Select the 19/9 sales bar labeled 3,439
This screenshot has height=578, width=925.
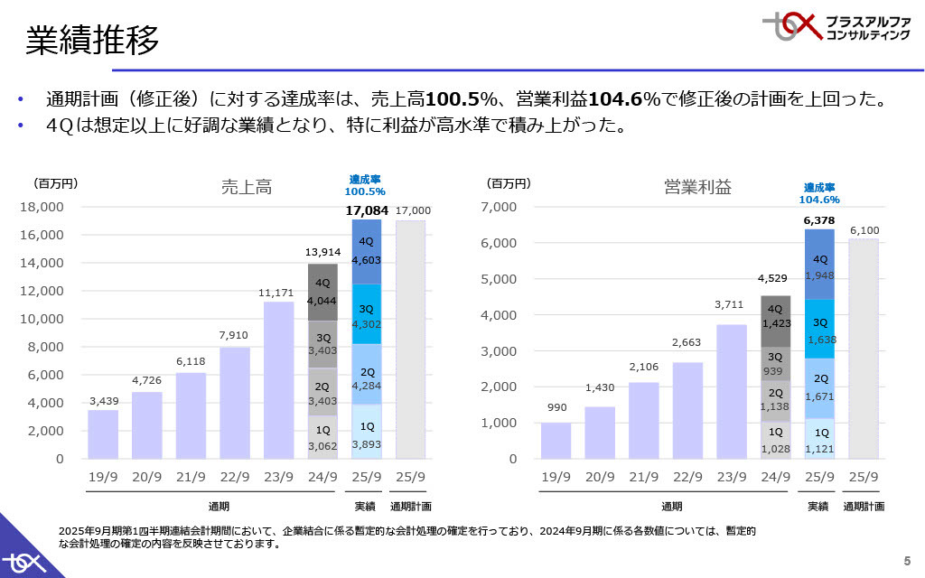pyautogui.click(x=103, y=434)
